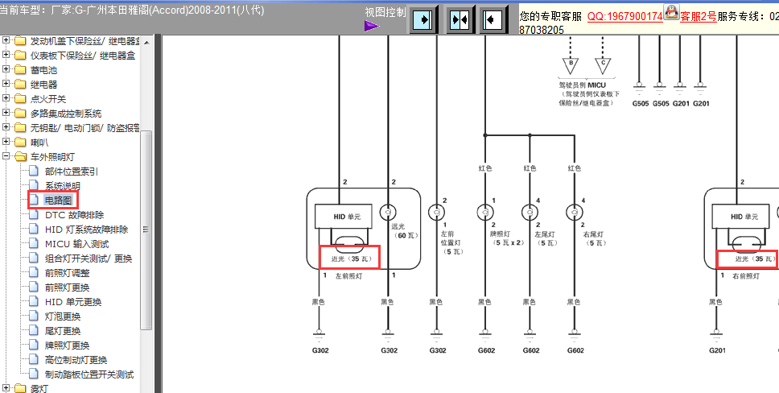Click the HID 单元 box in 左前照灯
This screenshot has width=779, height=393.
coord(344,217)
